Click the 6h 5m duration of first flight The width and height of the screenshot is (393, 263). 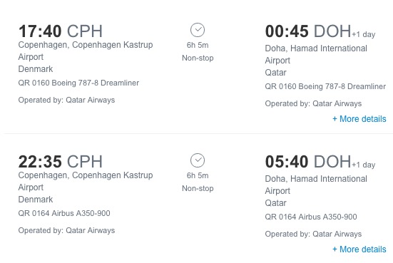198,45
